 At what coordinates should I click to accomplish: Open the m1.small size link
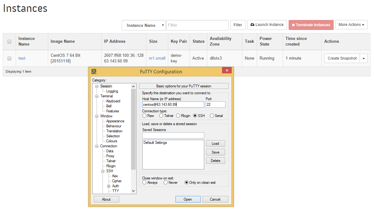click(x=157, y=58)
